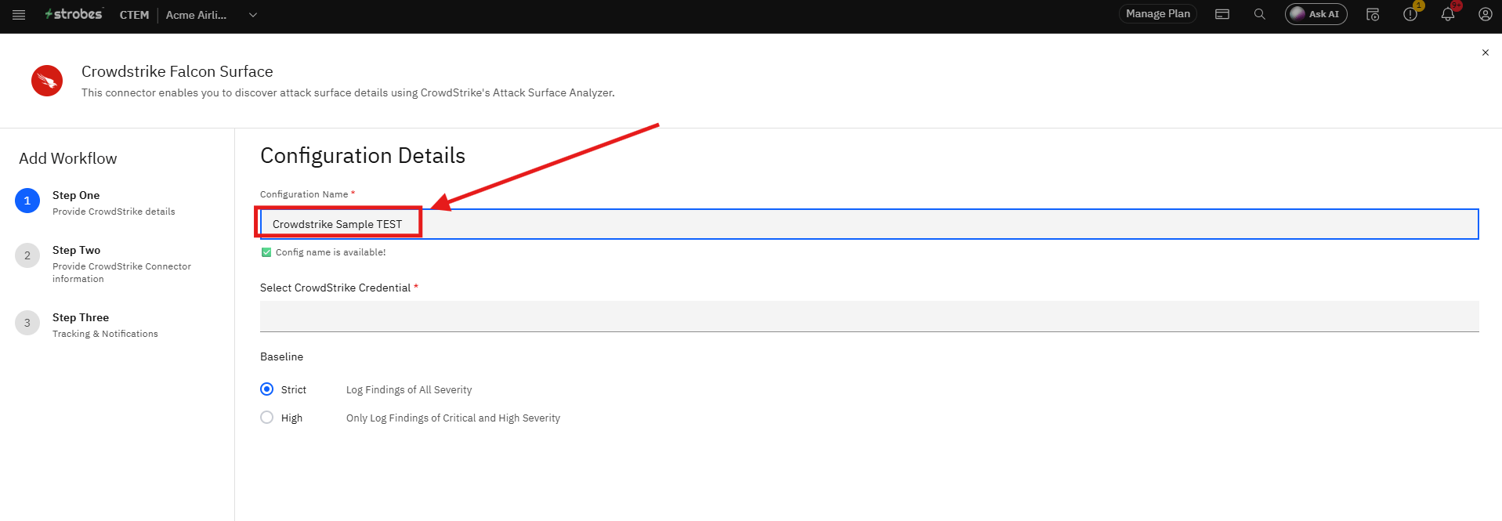Screen dimensions: 1502x521
Task: Click the Strobes logo
Action: (x=74, y=14)
